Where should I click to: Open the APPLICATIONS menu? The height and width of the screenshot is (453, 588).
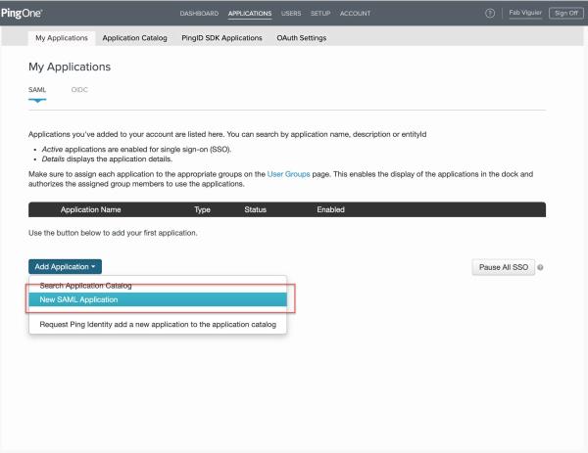pos(250,13)
